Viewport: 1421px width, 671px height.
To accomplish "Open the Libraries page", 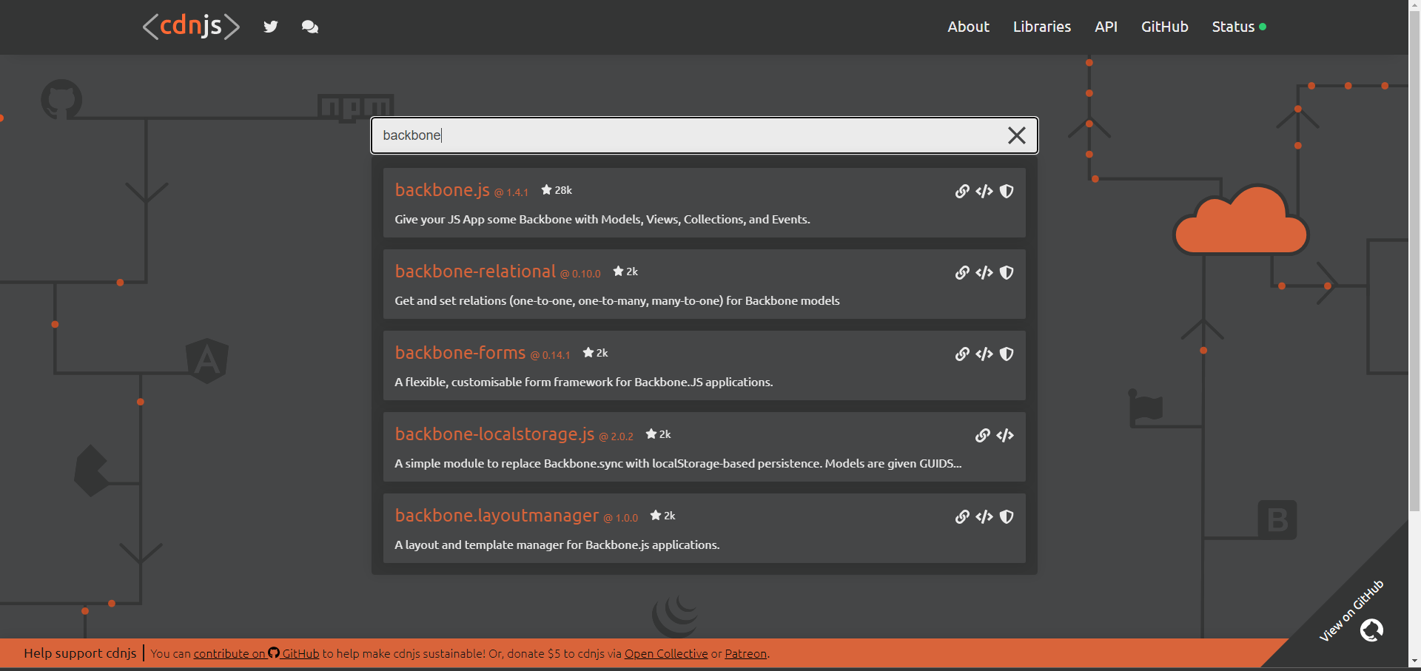I will (x=1041, y=27).
